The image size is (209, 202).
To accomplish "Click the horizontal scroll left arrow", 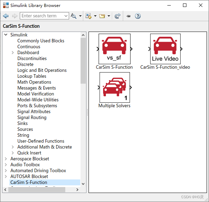I will 5,190.
